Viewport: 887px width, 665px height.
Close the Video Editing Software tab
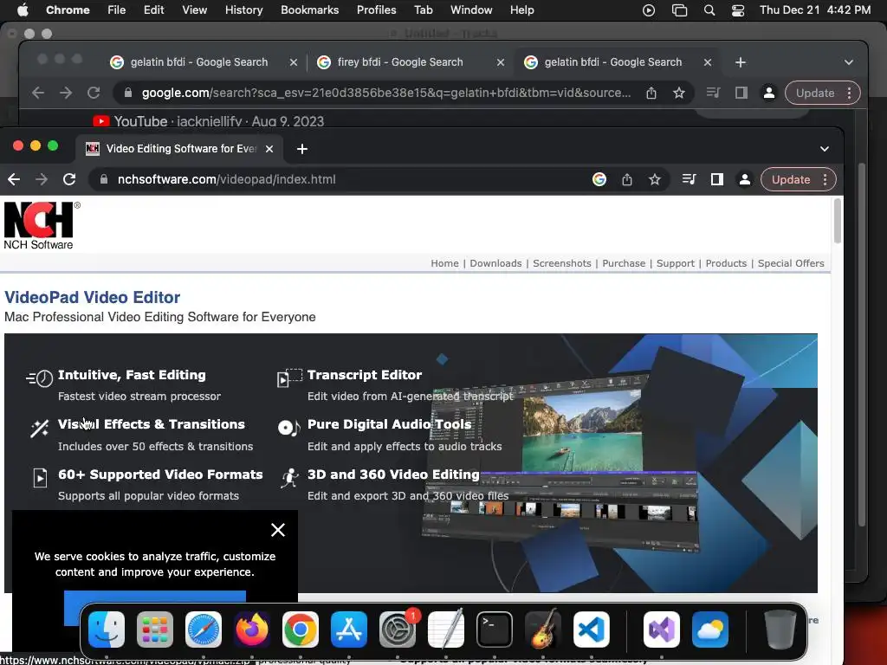point(269,149)
